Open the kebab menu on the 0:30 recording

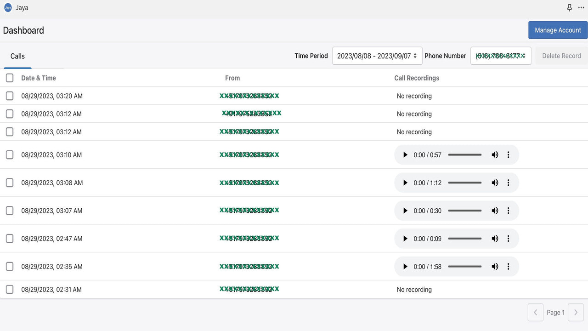click(x=508, y=211)
